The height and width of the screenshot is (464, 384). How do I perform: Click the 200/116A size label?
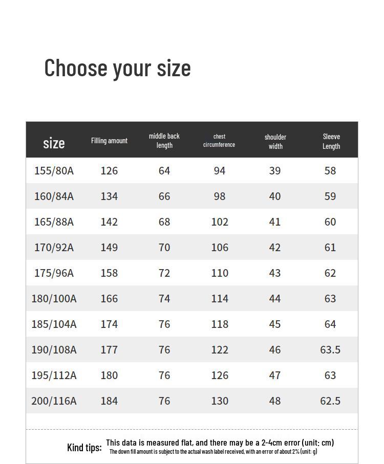tap(54, 401)
